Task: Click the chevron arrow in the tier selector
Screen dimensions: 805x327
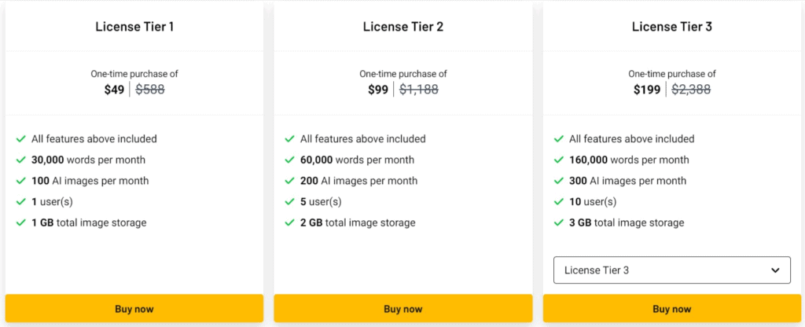Action: [x=776, y=270]
